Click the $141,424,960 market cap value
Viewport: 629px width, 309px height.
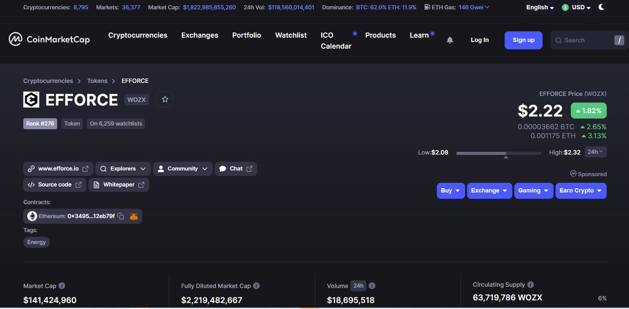pos(50,300)
